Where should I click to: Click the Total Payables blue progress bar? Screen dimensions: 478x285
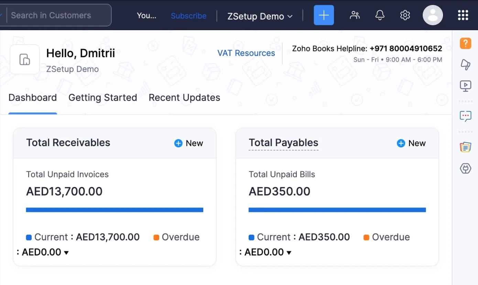click(x=337, y=210)
